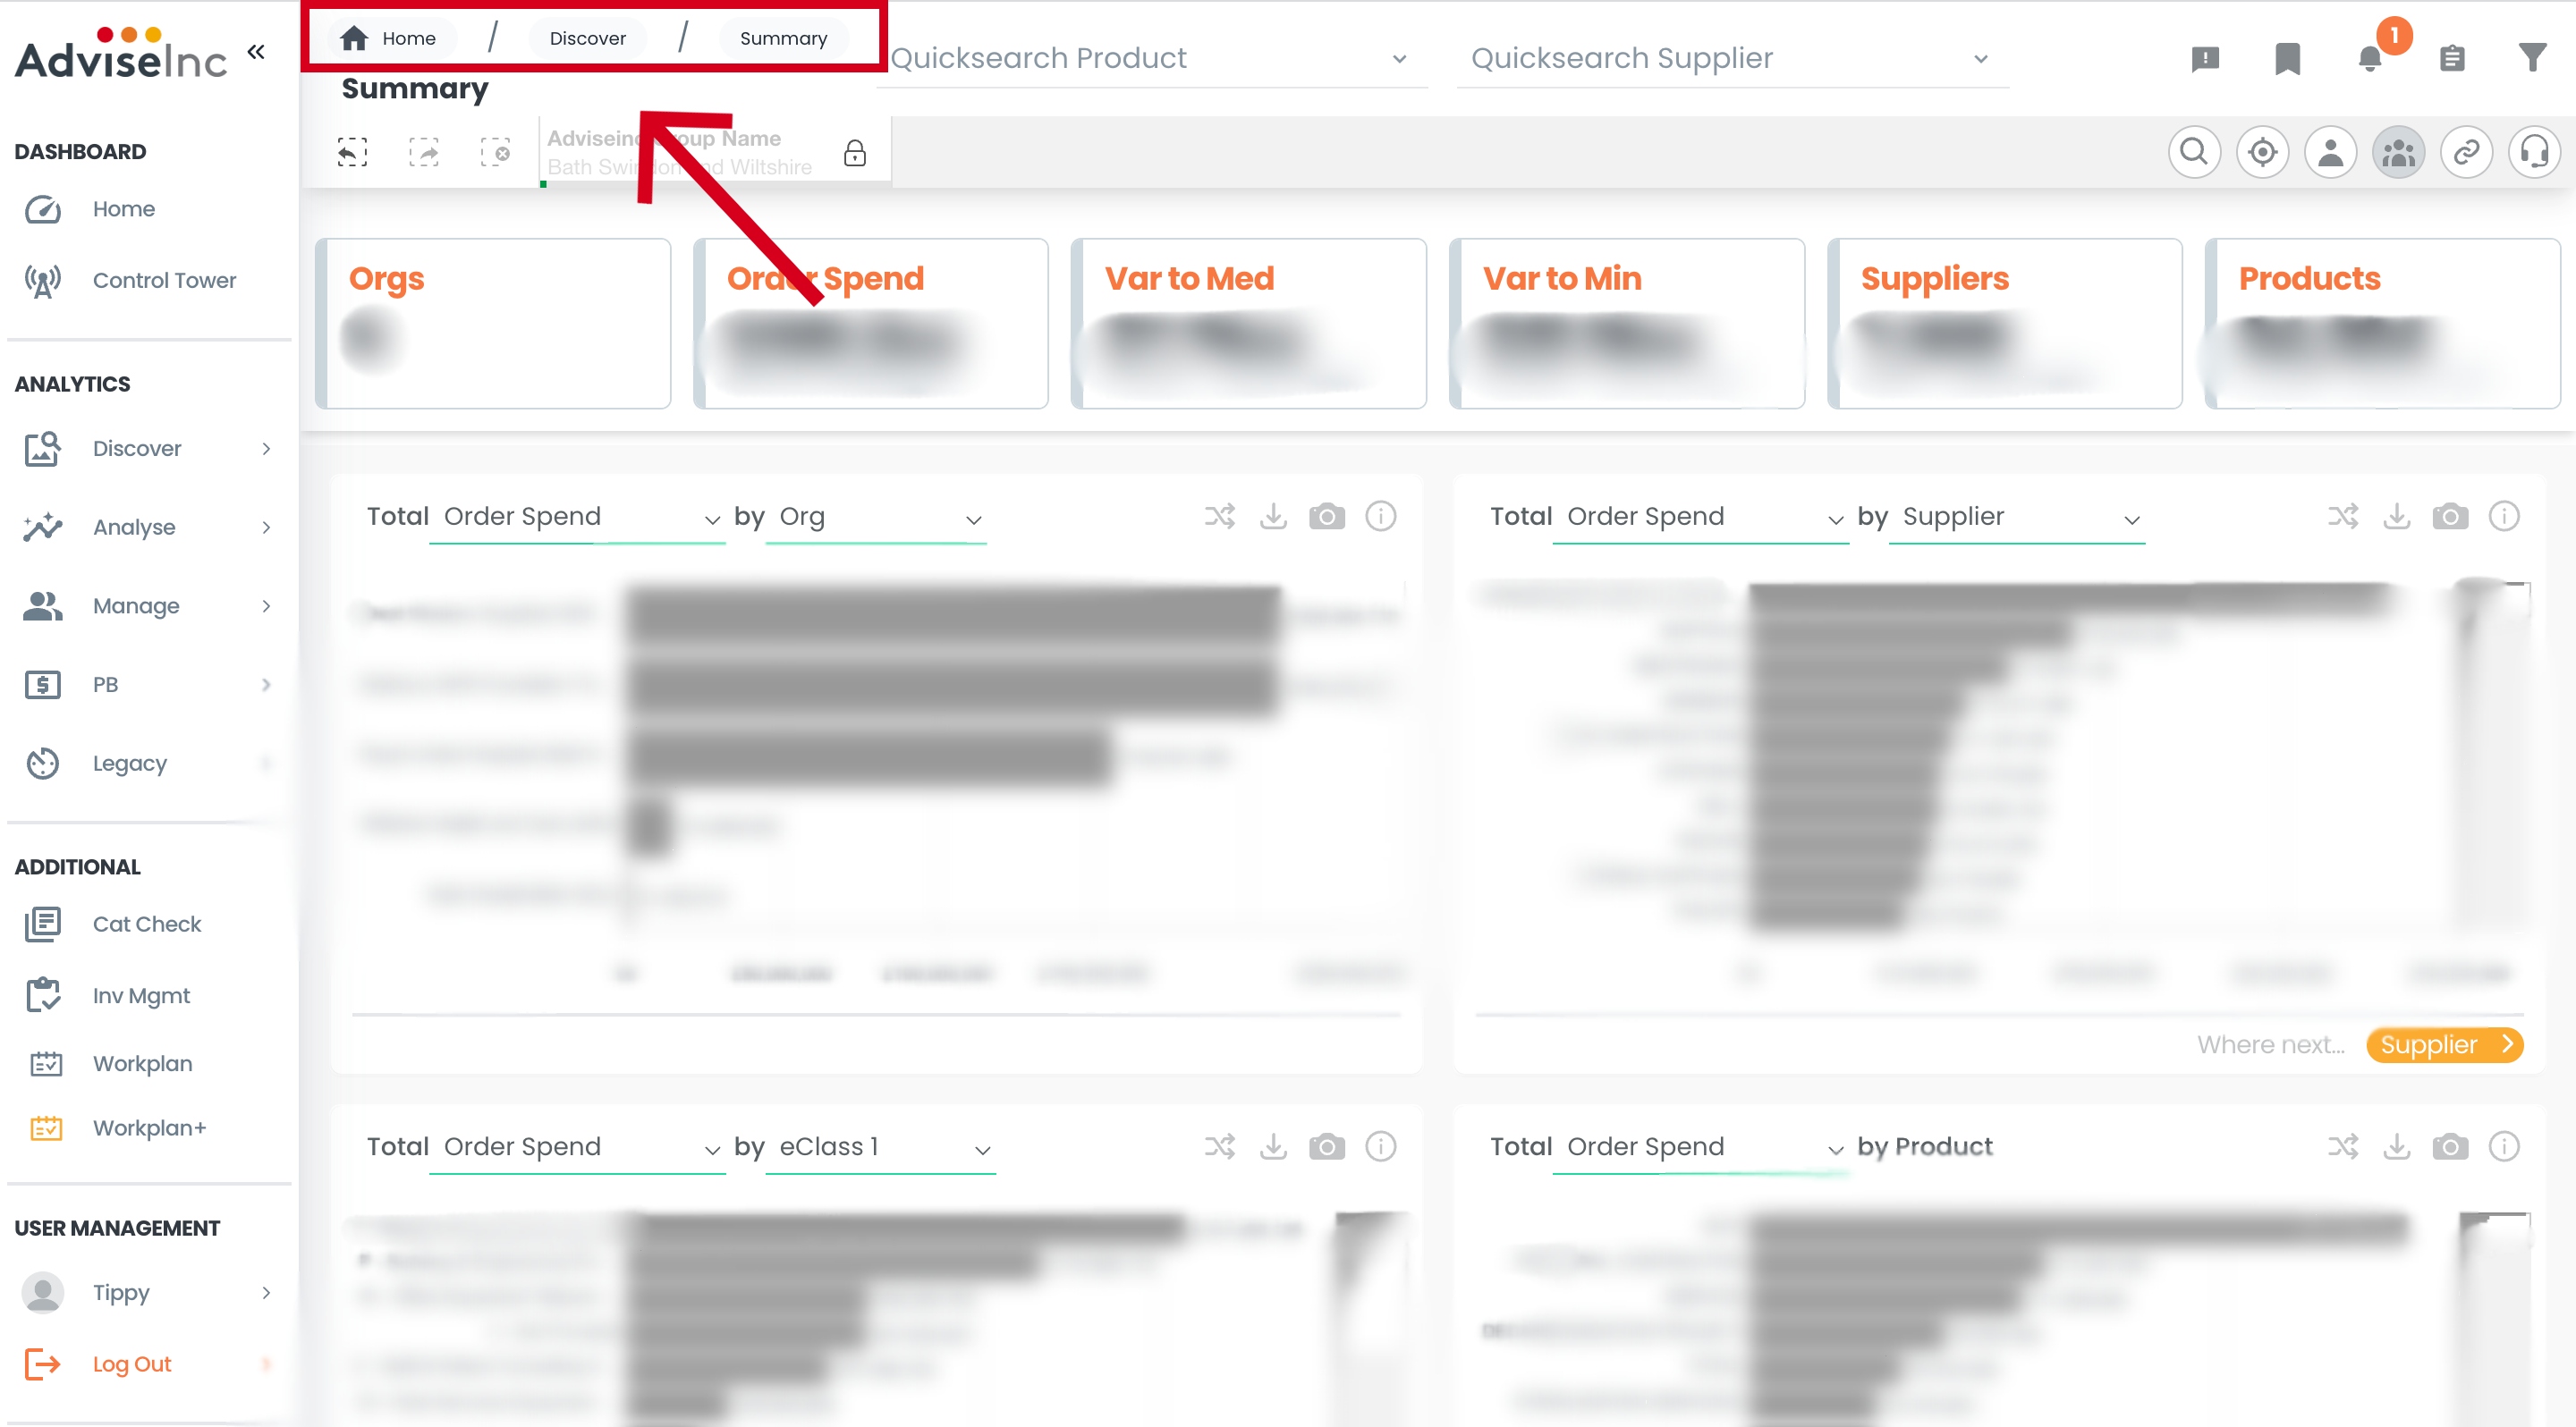The image size is (2576, 1427).
Task: Download the Order Spend by Org chart
Action: [x=1273, y=517]
